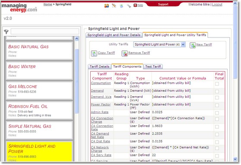
Task: Open the C4 Serv Rate link
Action: click(101, 155)
